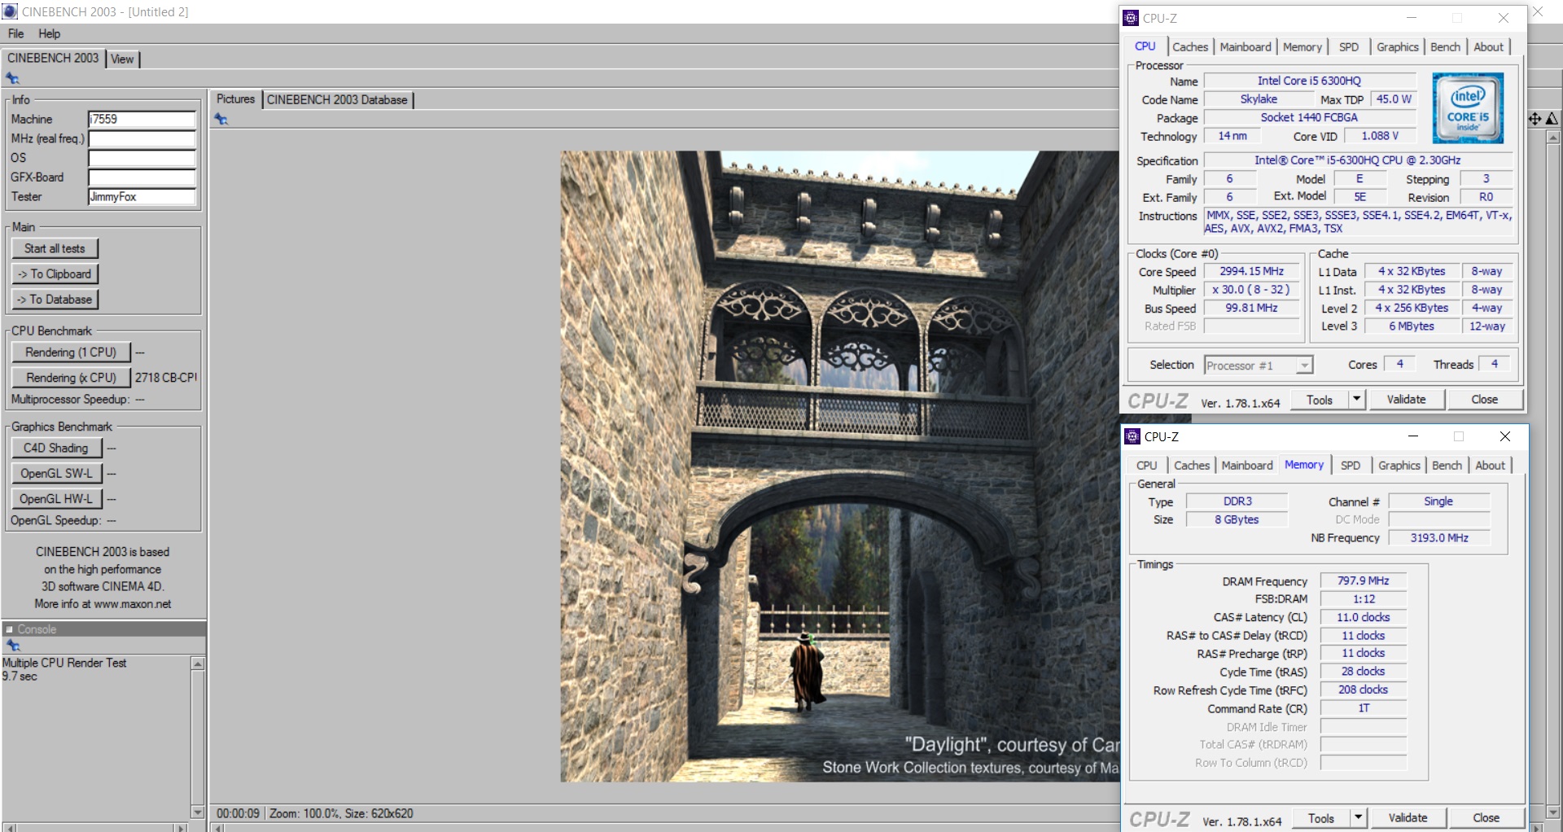Open the Bench tab in the top CPU-Z window
1563x832 pixels.
1445,47
